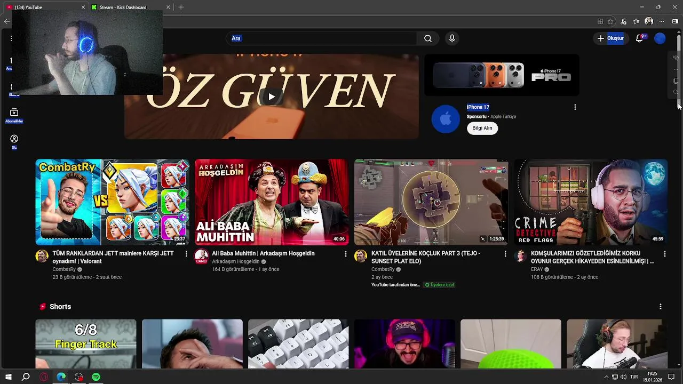Switch to Microsoft Edge in taskbar

[x=61, y=377]
